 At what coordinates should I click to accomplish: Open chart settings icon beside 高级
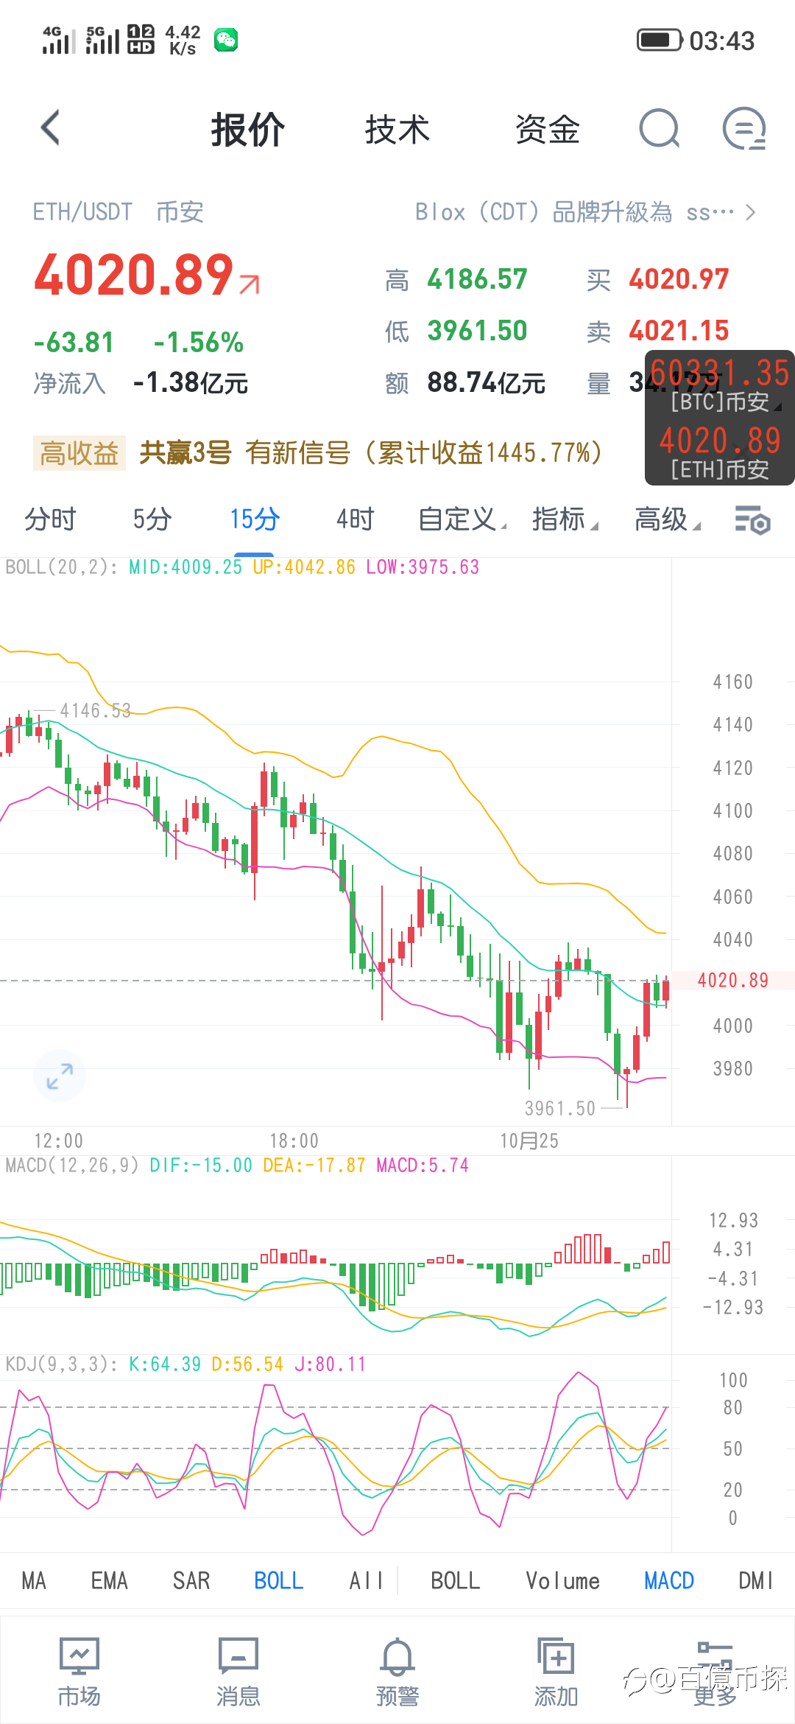click(752, 519)
